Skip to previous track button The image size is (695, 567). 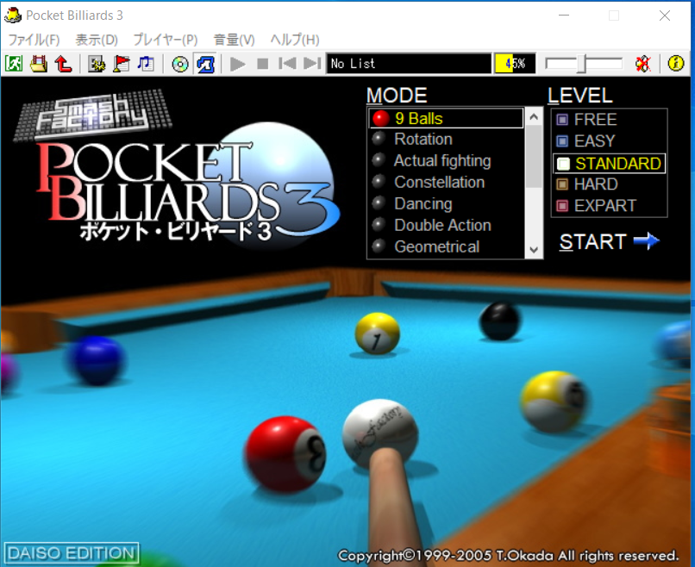[x=287, y=64]
